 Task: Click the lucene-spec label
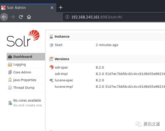[64, 80]
